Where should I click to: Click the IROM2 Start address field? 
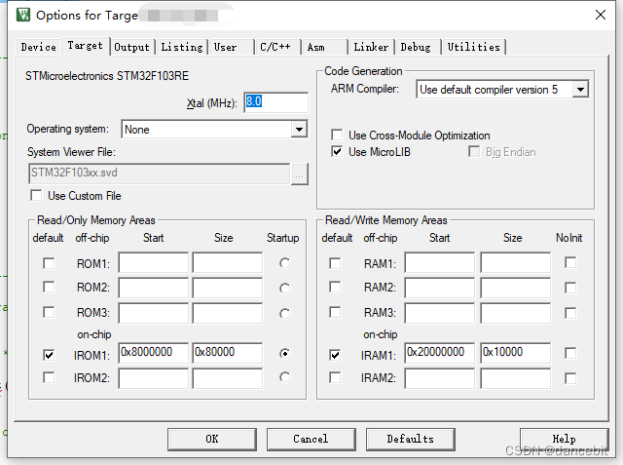coord(154,378)
